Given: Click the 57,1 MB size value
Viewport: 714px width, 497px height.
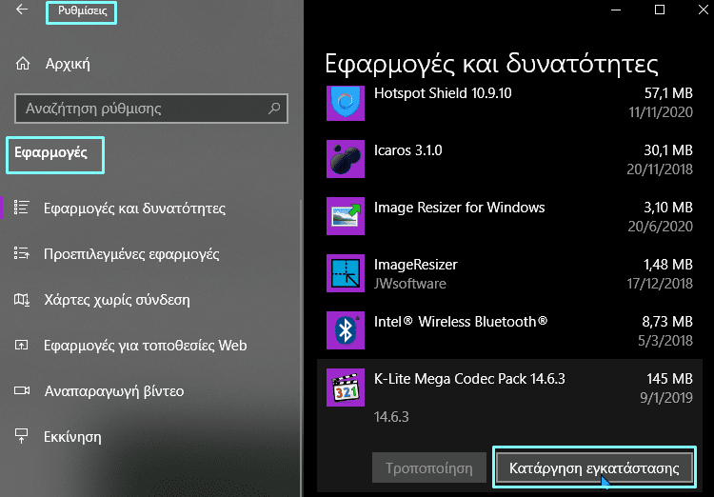Looking at the screenshot, I should [668, 93].
